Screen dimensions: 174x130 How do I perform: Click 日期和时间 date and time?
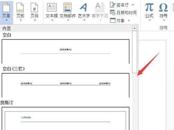123,12
